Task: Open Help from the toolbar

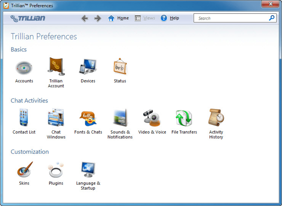Action: 170,18
